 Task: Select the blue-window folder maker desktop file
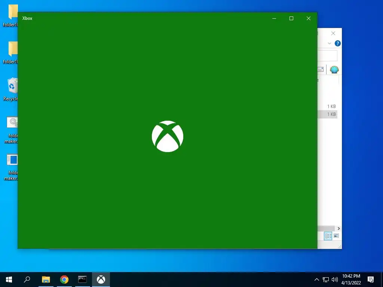tap(11, 167)
